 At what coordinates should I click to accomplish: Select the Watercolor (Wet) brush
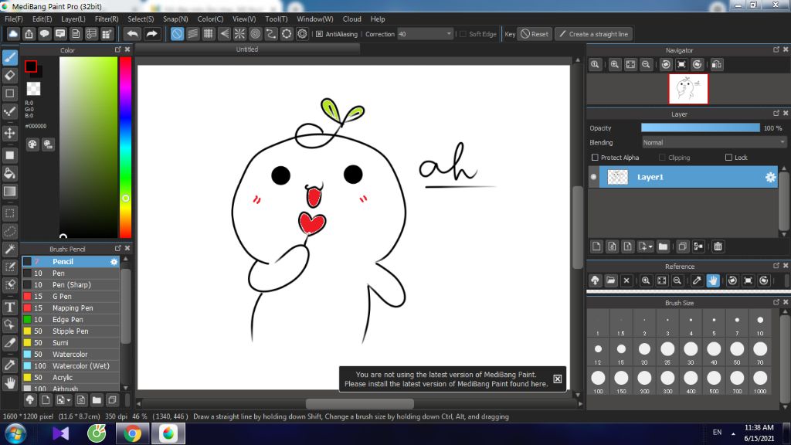click(80, 365)
